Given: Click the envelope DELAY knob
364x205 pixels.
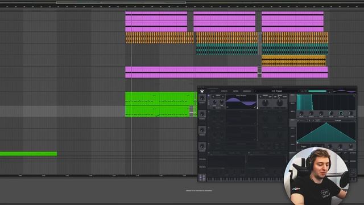Looking at the screenshot, I should pyautogui.click(x=301, y=113).
